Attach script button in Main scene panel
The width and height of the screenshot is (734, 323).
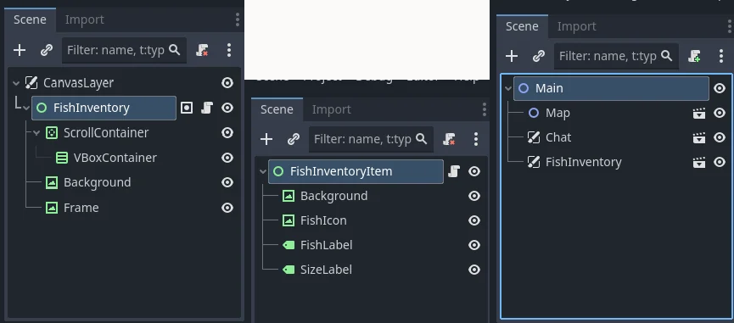pos(695,57)
